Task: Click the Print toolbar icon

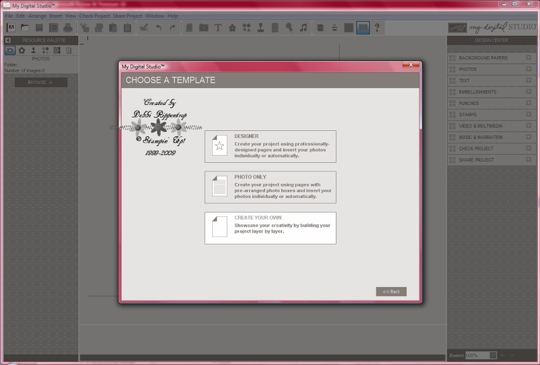Action: click(x=67, y=28)
